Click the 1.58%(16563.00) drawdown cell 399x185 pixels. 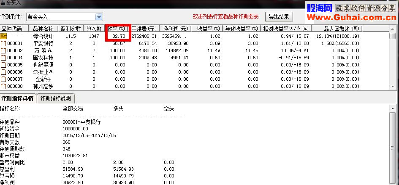[x=340, y=43]
